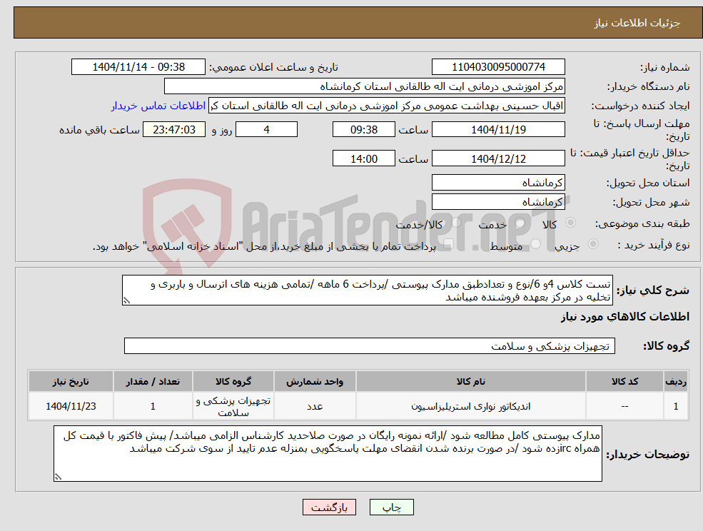Click the item name اندیکاتور نواری استریلیزاسیون

pyautogui.click(x=470, y=406)
